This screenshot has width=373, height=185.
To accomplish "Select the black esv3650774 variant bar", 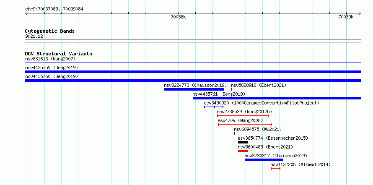I will pos(243,142).
